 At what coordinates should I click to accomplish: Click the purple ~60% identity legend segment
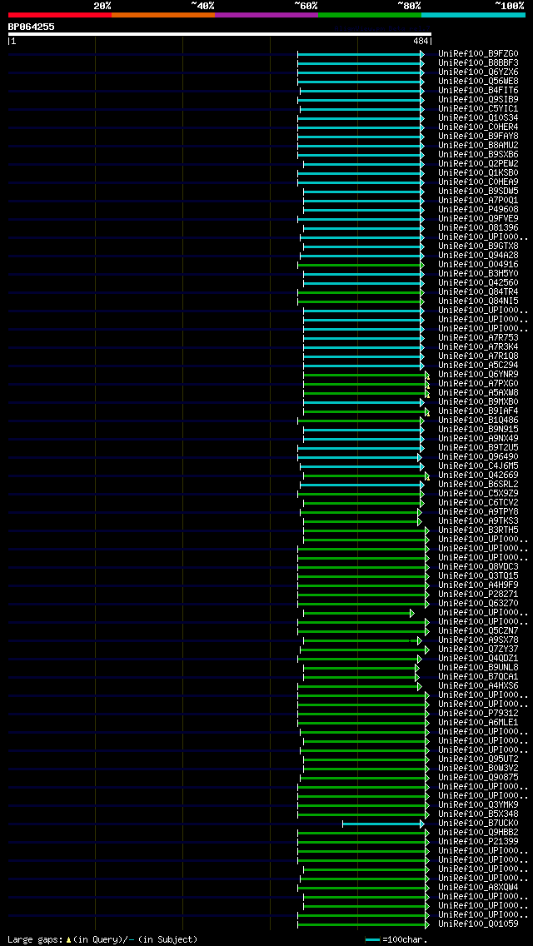[266, 14]
